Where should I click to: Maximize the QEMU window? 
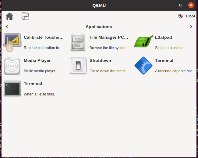pos(181,5)
